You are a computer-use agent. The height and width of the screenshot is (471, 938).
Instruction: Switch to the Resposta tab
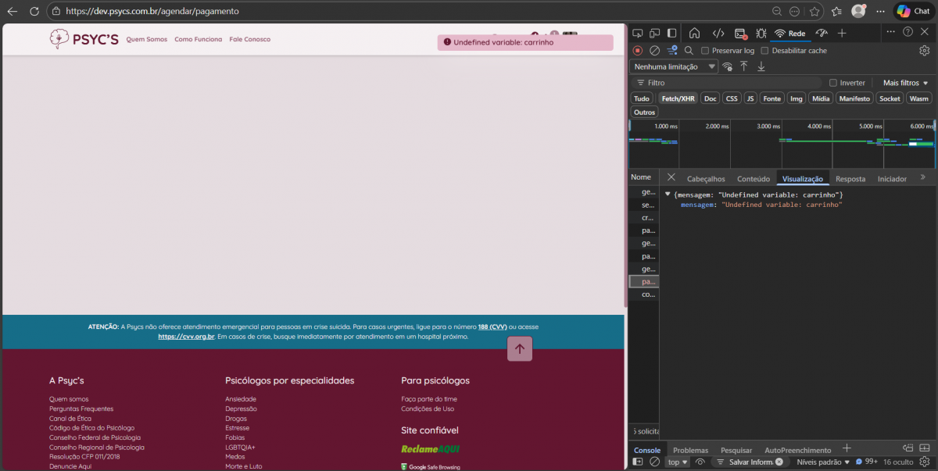(x=850, y=179)
